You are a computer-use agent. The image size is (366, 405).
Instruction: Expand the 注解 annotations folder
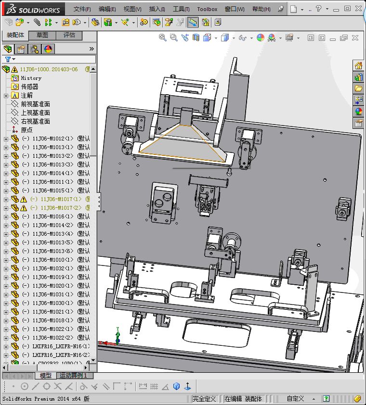click(x=6, y=96)
